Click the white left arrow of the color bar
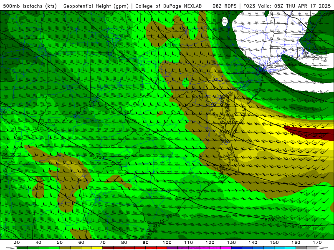This screenshot has width=334, height=250. (x=11, y=248)
